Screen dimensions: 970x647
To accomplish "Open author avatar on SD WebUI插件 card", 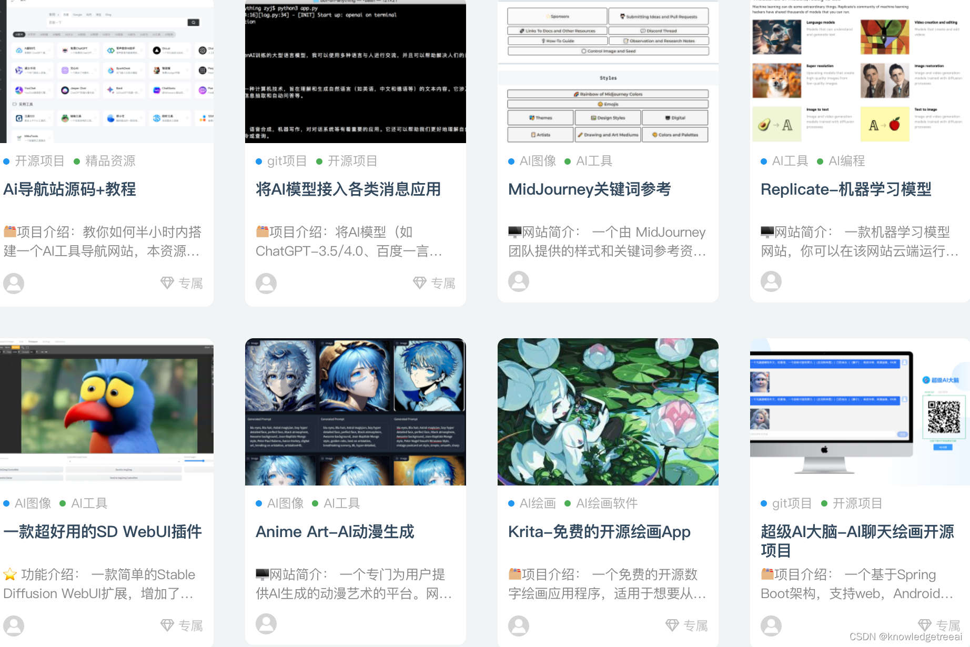I will point(14,625).
